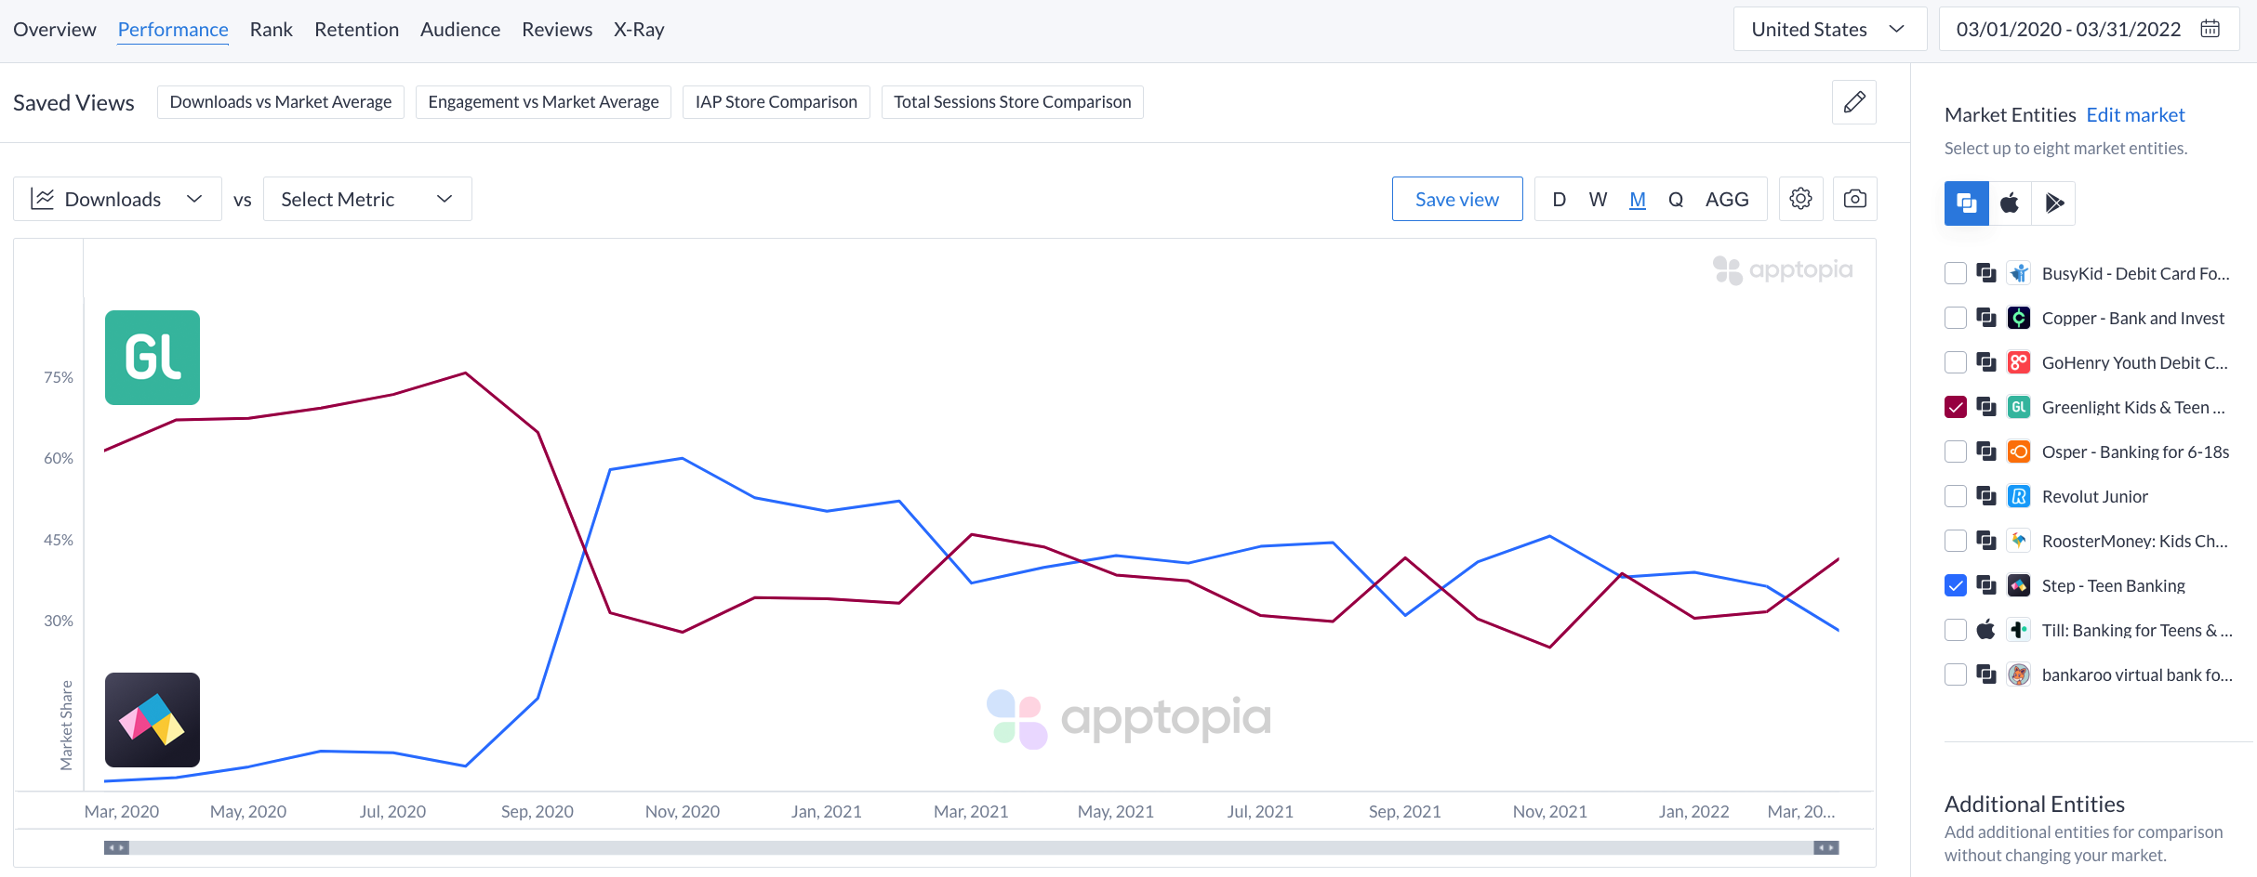Screen dimensions: 2257x877
Task: Uncheck Step - Teen Banking entity
Action: (x=1955, y=584)
